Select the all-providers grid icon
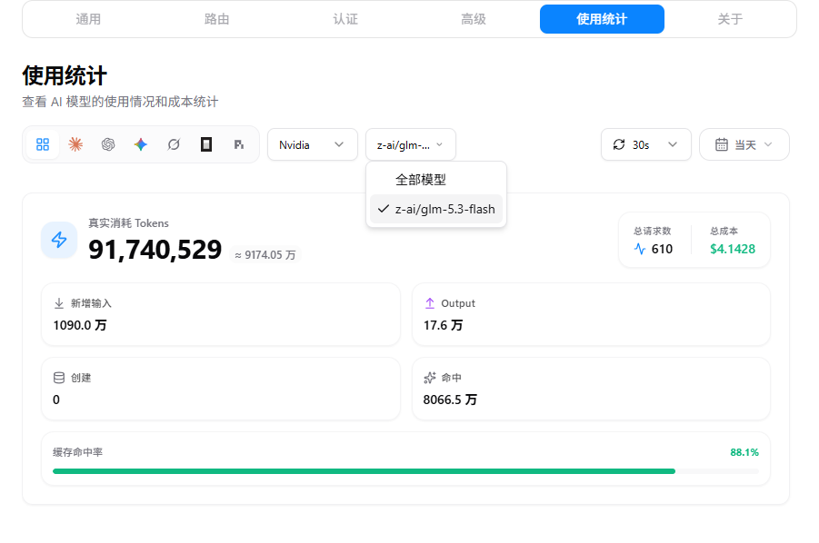 (43, 144)
